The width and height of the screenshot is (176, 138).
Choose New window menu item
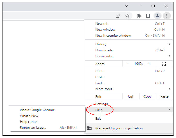(x=129, y=30)
